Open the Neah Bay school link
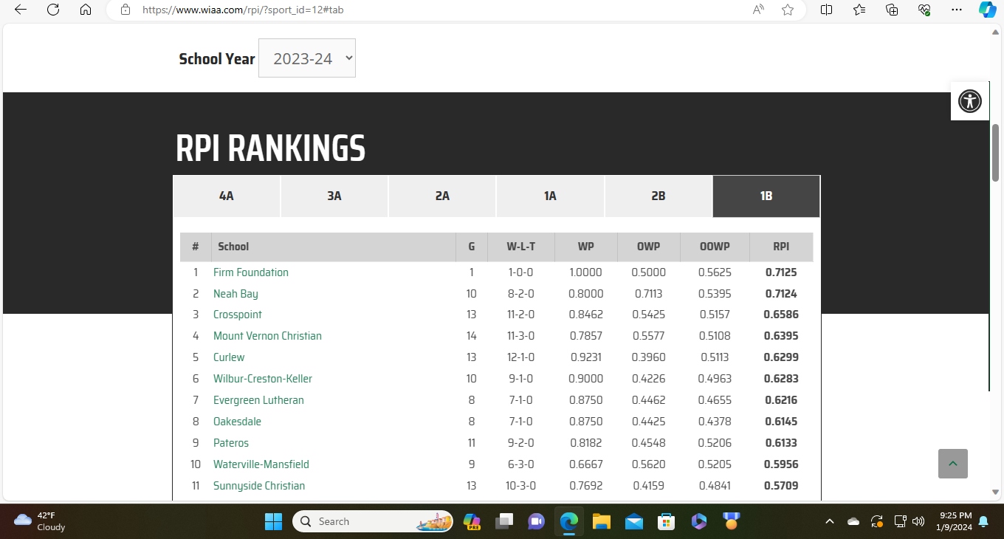 point(235,294)
